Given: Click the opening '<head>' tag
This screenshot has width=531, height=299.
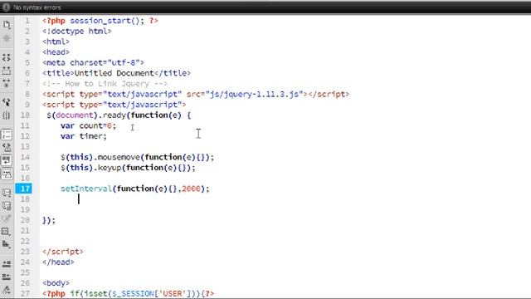Looking at the screenshot, I should pos(56,52).
